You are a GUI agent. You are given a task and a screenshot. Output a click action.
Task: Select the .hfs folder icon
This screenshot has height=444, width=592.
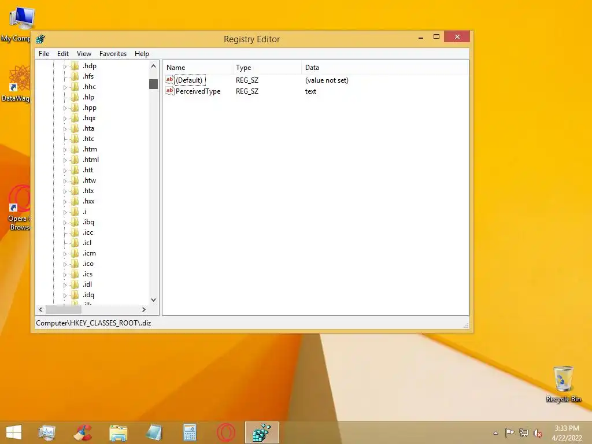click(75, 76)
